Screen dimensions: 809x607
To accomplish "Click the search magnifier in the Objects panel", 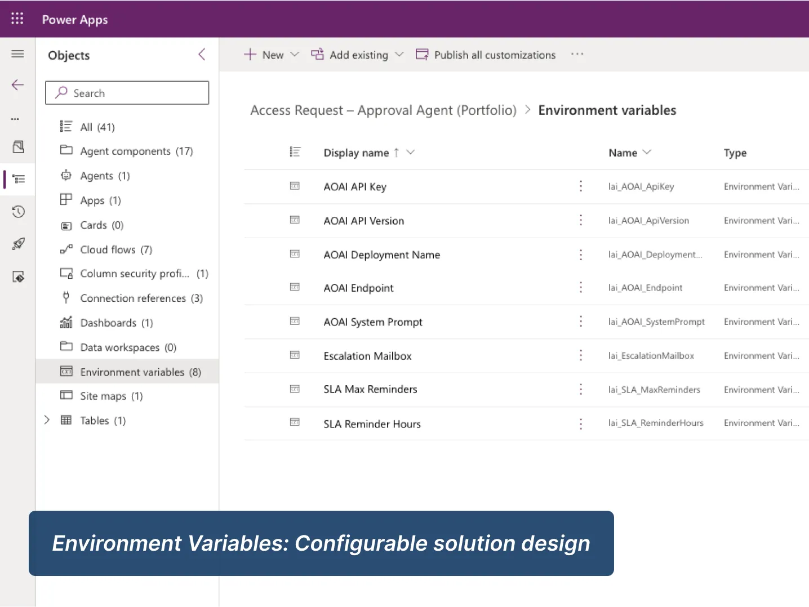I will [60, 92].
